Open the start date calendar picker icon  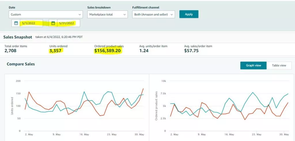(16, 23)
